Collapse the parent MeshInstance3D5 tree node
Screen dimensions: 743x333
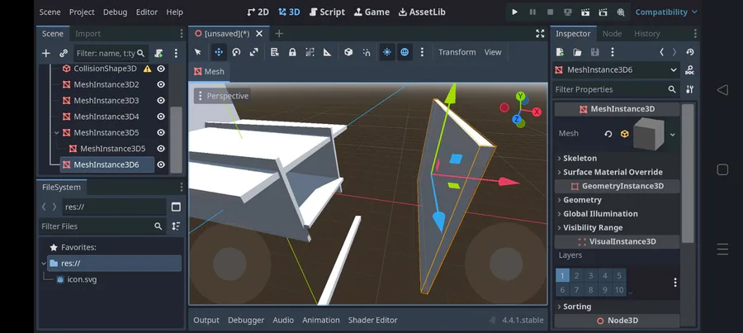point(56,133)
